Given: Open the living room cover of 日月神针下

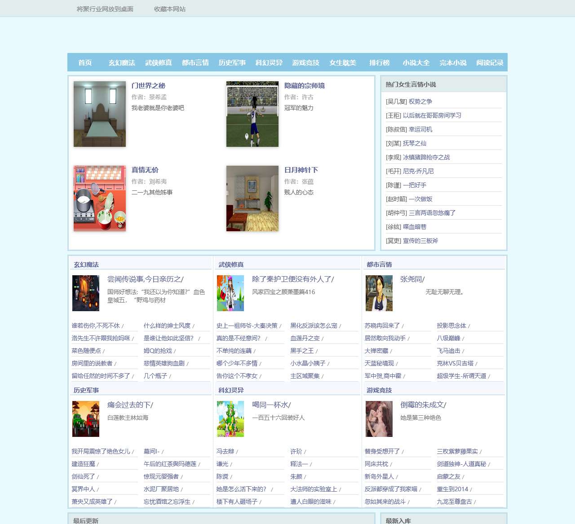Looking at the screenshot, I should 252,198.
